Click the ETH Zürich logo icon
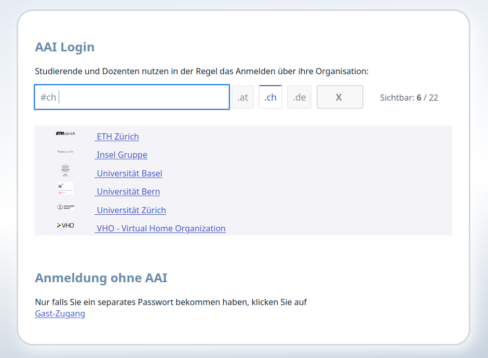The width and height of the screenshot is (488, 358). (x=65, y=133)
